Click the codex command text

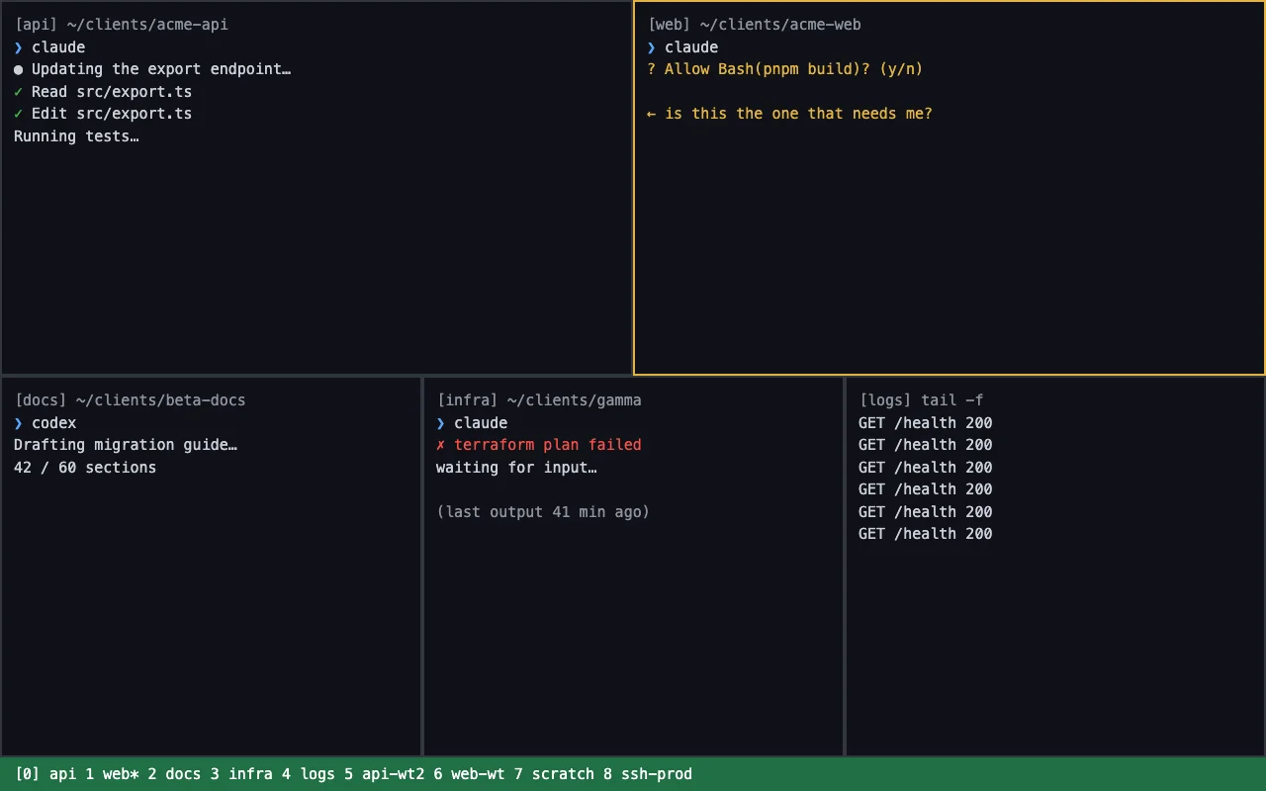click(53, 423)
